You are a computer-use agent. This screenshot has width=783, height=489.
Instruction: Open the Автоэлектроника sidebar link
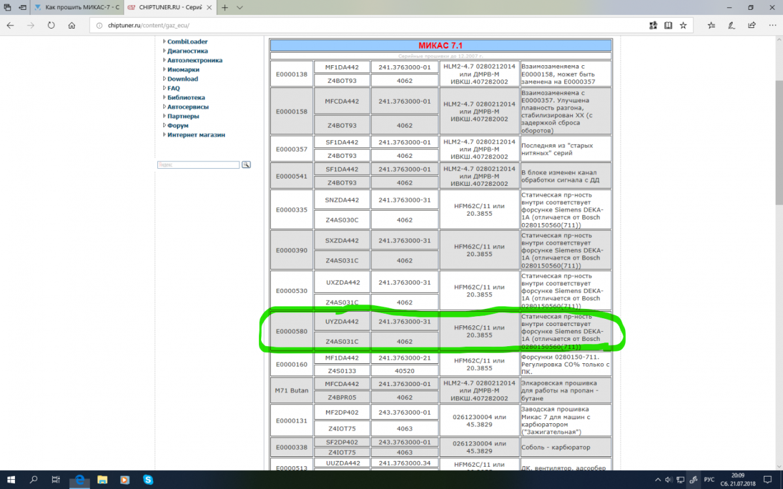[x=194, y=60]
